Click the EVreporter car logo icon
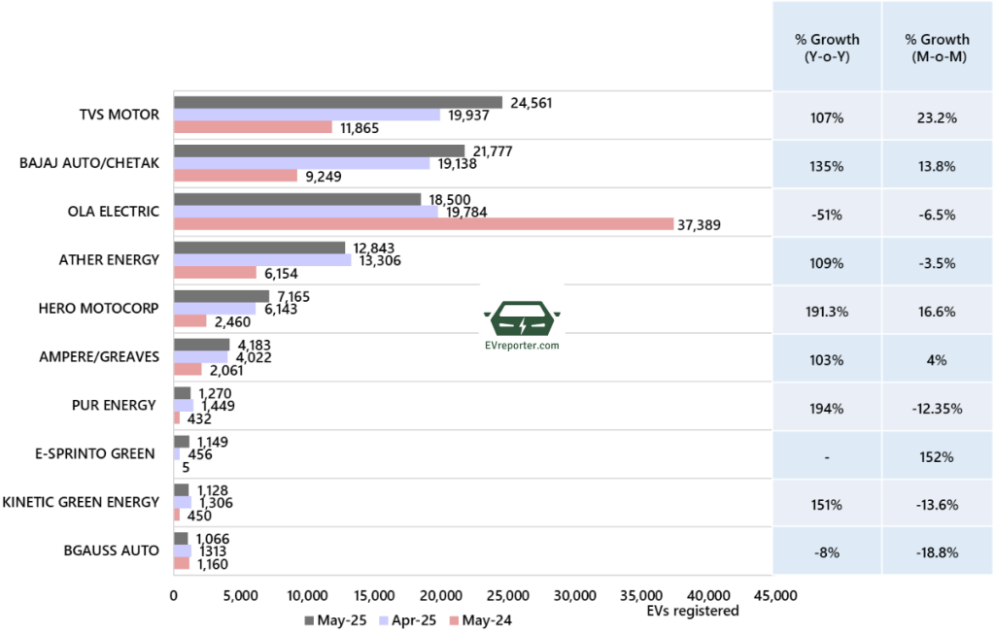Screen dimensions: 995x634 coord(522,317)
